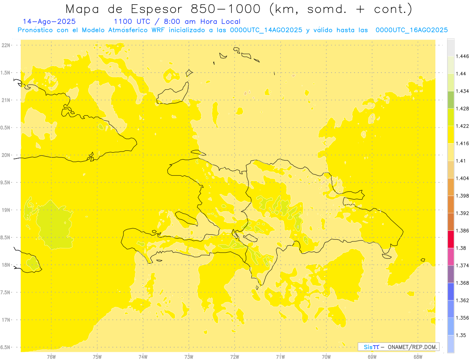
Task: Click the legend value '1.368'
Action: 462,283
